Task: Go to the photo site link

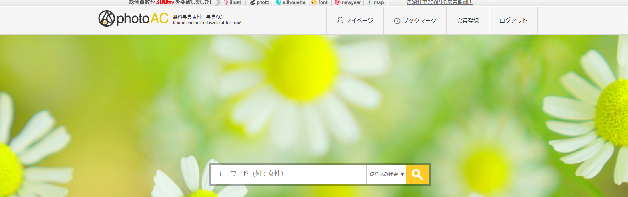Action: pos(260,2)
